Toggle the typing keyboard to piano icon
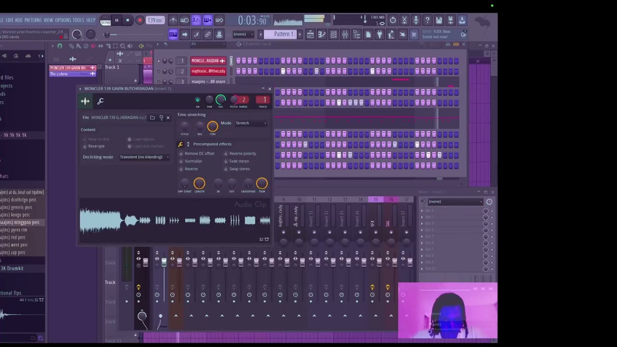This screenshot has width=617, height=347. coord(173,34)
